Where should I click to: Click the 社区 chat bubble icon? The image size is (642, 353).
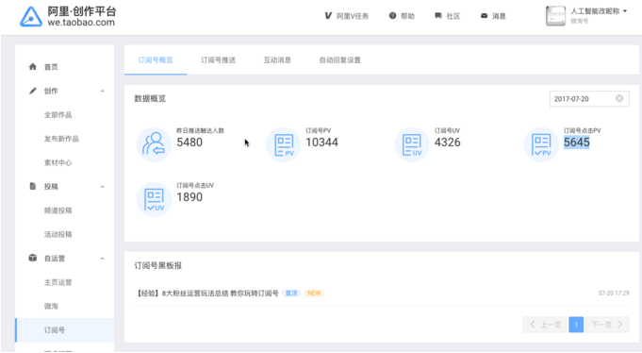(438, 16)
